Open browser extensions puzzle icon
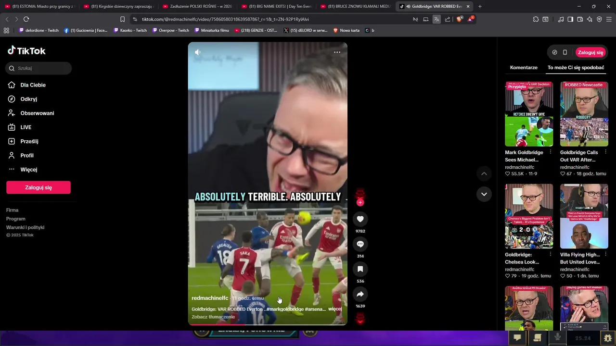The image size is (616, 346). [x=536, y=19]
